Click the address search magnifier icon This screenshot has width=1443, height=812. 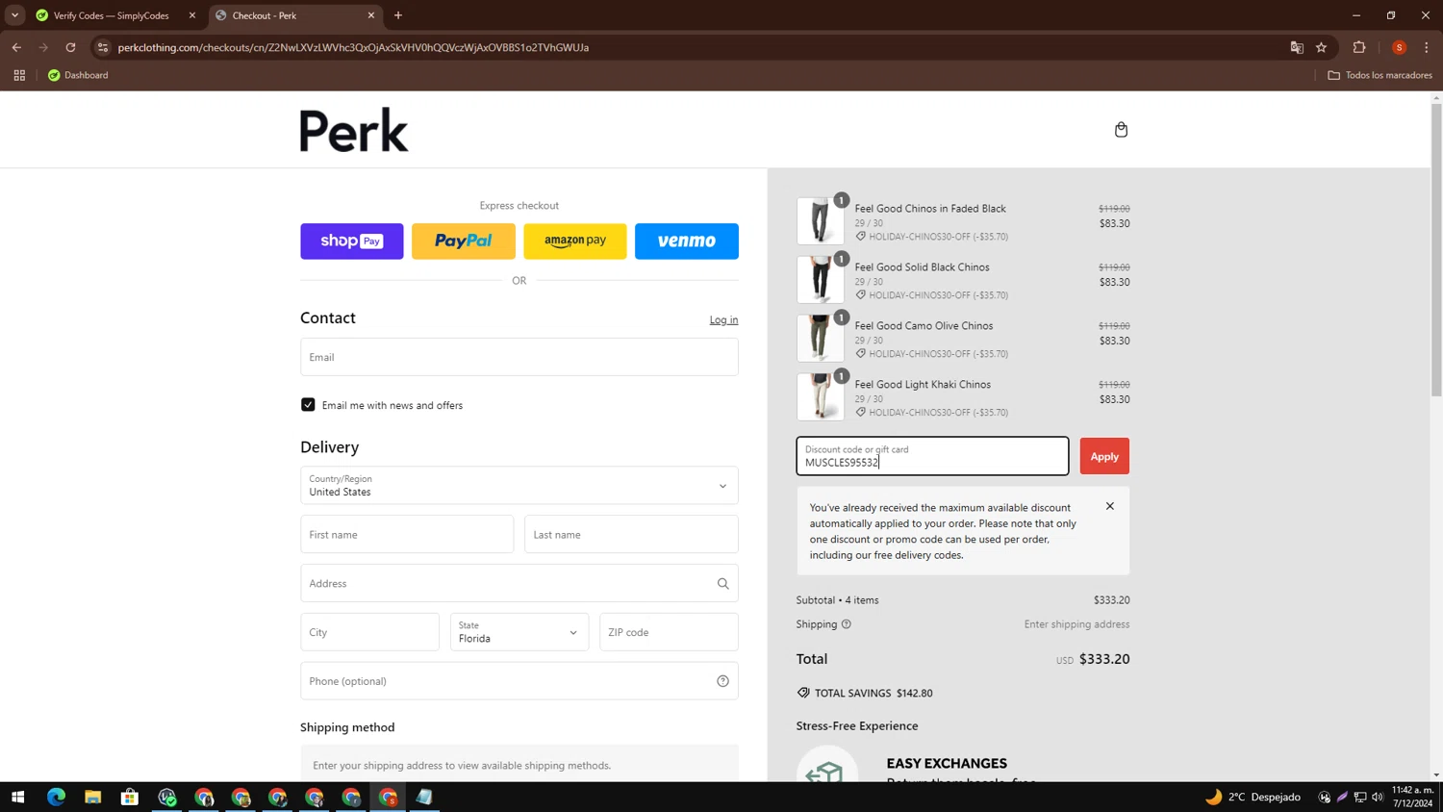point(722,584)
